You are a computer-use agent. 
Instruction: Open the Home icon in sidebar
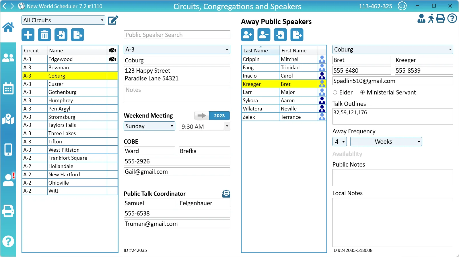pyautogui.click(x=8, y=27)
